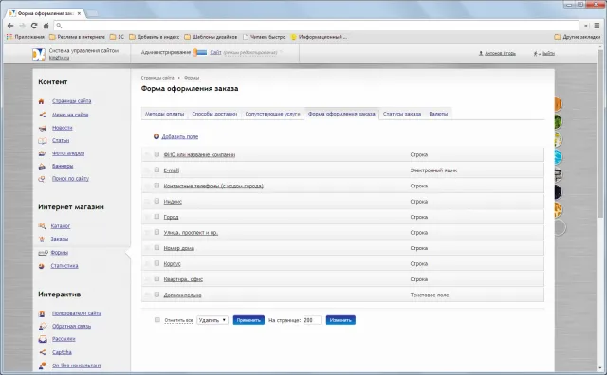Open the Корпус field link
Screen dimensions: 607x375
[173, 263]
